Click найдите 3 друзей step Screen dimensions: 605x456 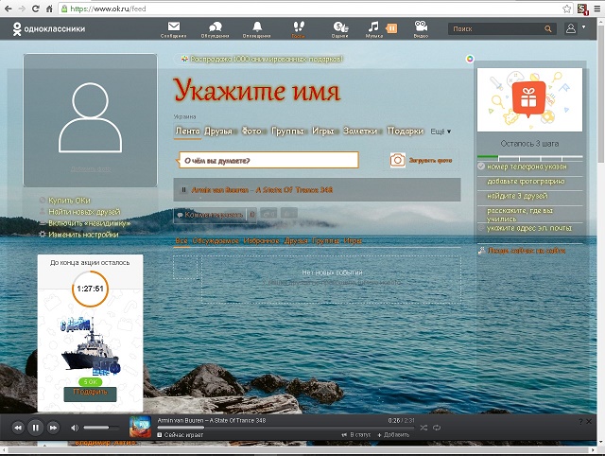point(517,196)
